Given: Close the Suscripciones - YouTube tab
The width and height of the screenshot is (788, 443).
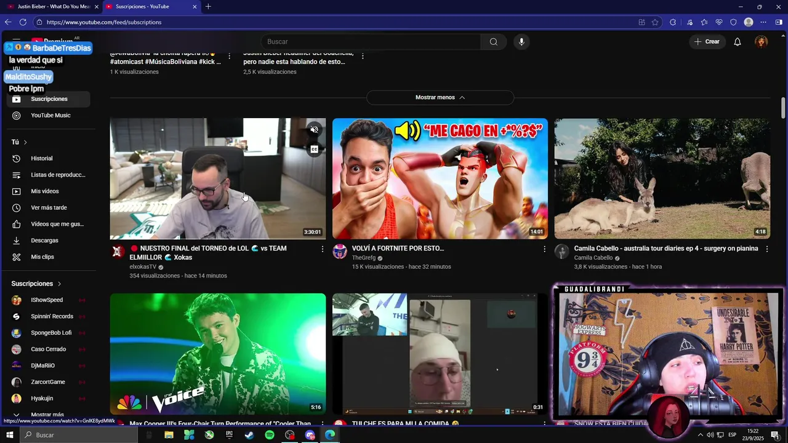Looking at the screenshot, I should point(195,7).
